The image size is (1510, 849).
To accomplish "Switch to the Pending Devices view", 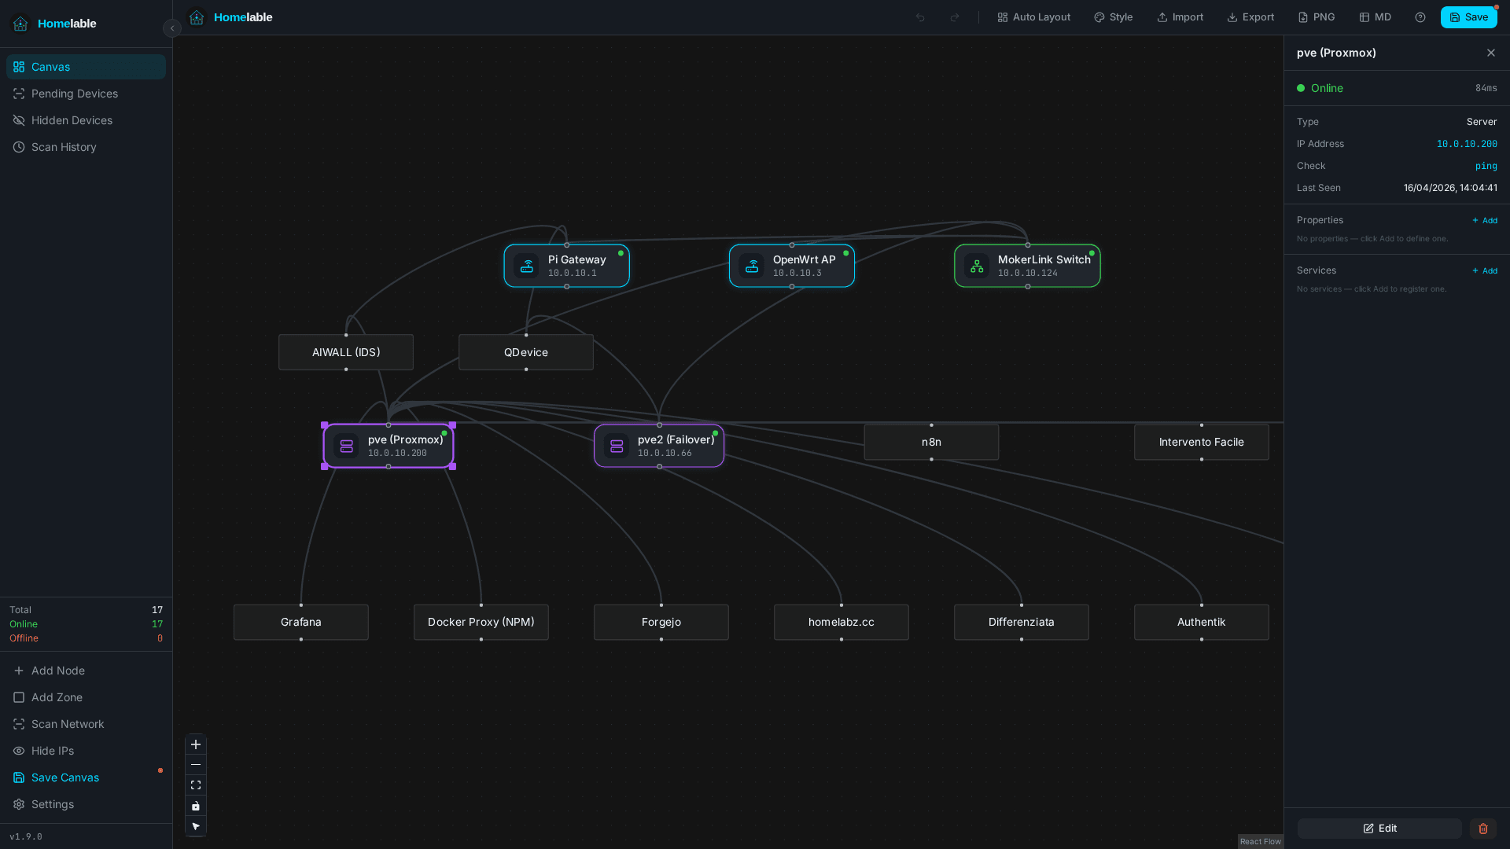I will pos(75,94).
